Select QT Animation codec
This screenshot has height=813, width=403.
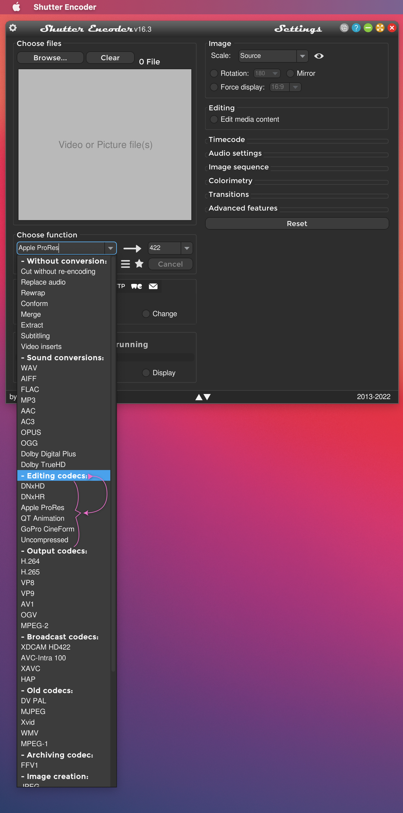pyautogui.click(x=64, y=518)
